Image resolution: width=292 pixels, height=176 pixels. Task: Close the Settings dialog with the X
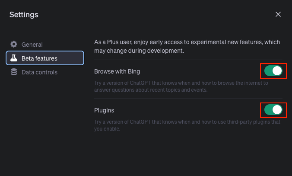point(278,14)
